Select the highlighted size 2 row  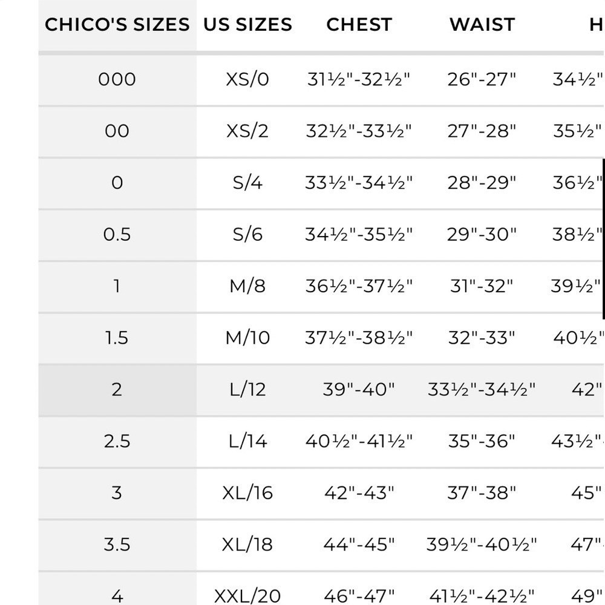click(x=321, y=390)
